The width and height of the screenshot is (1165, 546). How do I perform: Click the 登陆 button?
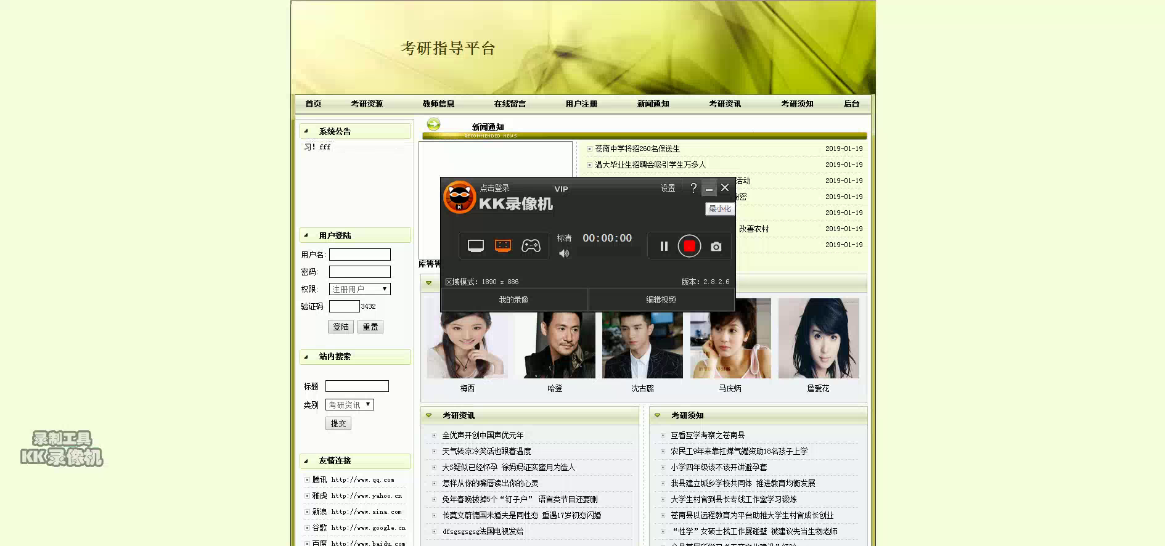pos(341,327)
